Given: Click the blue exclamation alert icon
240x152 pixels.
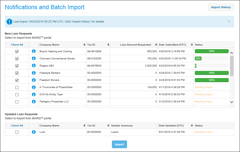Looking at the screenshot, I should pos(9,22).
